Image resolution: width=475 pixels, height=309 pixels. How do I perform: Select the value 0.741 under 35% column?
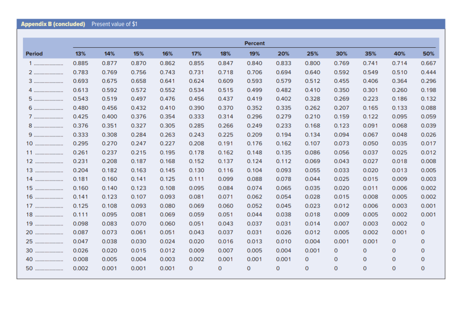coord(370,63)
